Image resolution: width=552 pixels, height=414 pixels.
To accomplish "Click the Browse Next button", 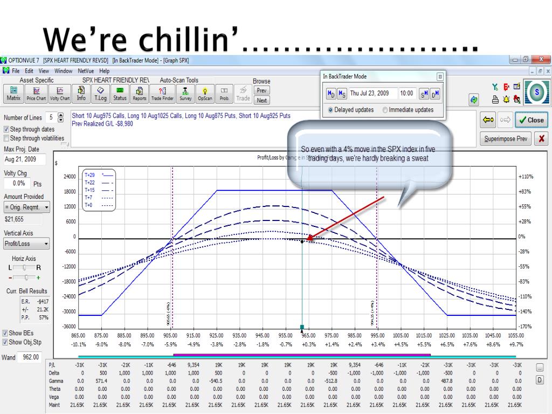I will click(x=261, y=100).
